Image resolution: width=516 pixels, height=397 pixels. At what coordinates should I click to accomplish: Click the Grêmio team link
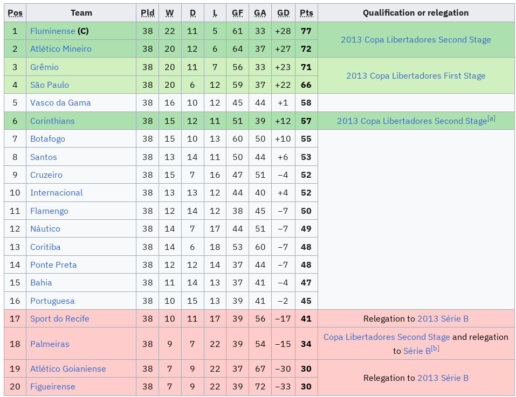44,67
